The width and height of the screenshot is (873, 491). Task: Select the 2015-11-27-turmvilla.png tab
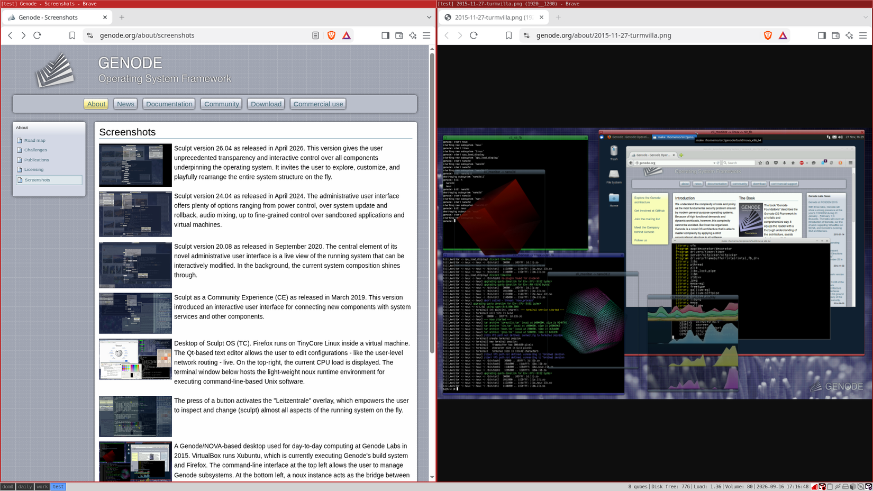(493, 17)
